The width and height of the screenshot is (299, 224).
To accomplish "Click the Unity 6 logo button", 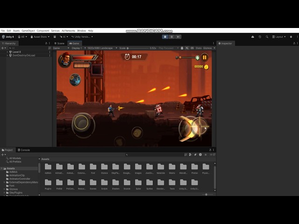I will pyautogui.click(x=8, y=37).
